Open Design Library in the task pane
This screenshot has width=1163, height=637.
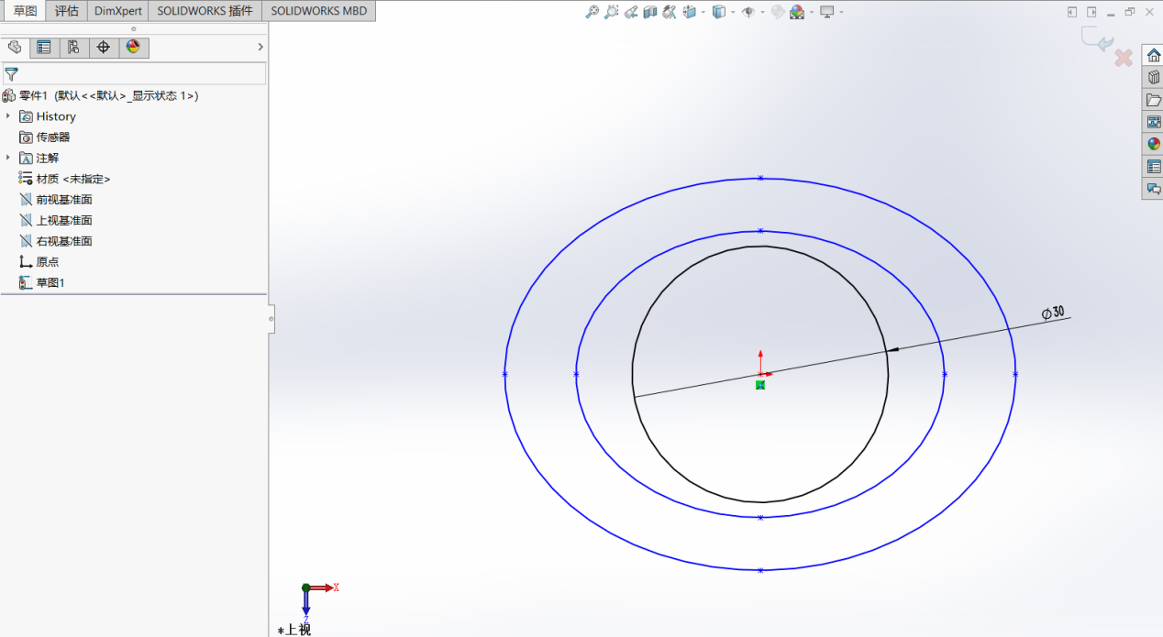1153,77
